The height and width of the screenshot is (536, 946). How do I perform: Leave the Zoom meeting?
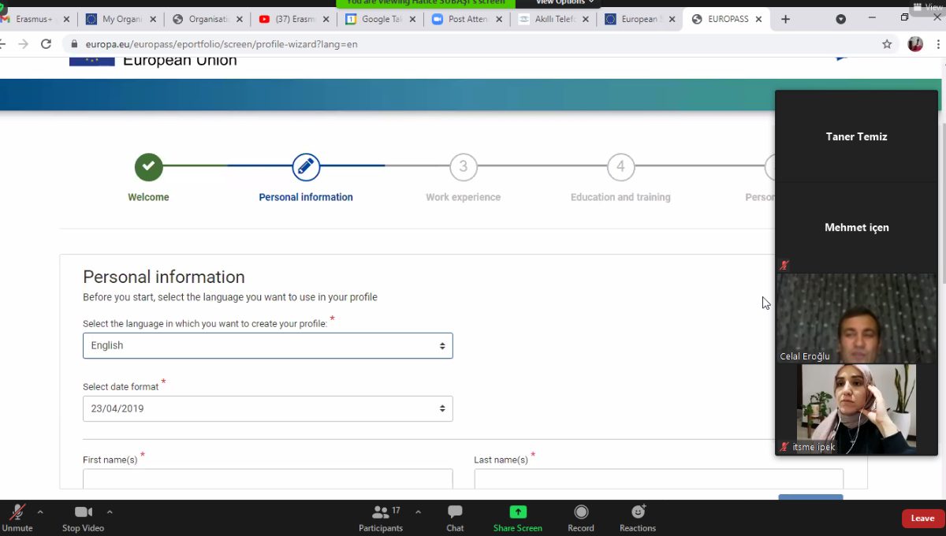pyautogui.click(x=923, y=519)
